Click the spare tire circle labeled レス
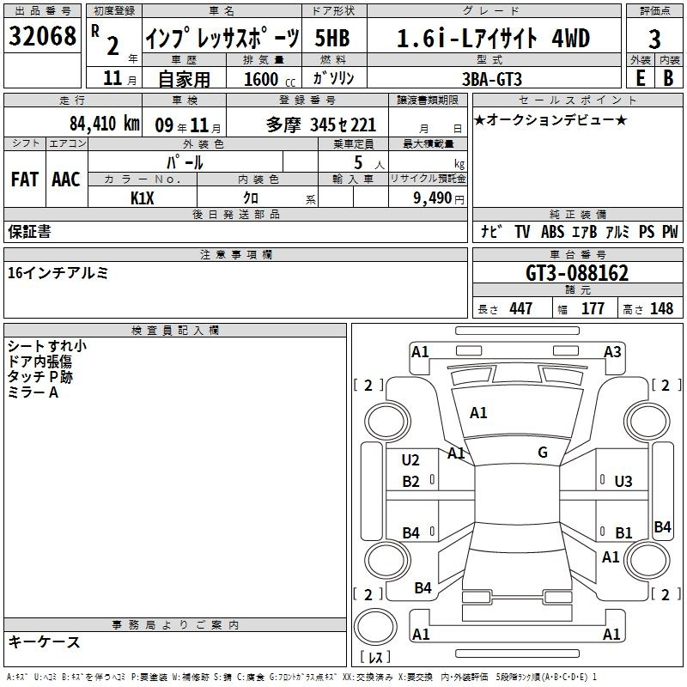 pos(375,626)
